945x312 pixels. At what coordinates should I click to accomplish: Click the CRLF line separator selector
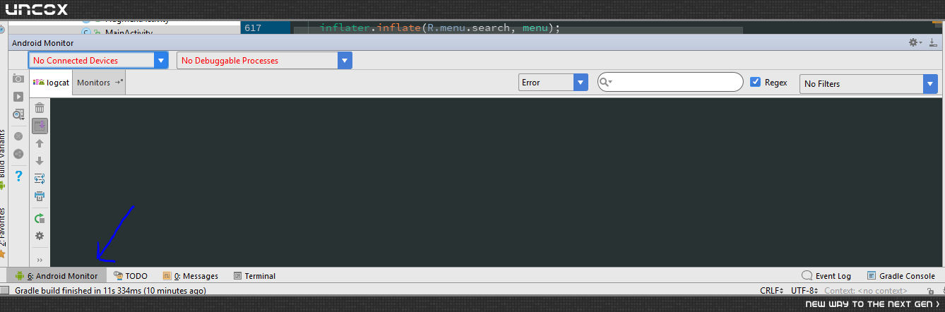click(771, 290)
